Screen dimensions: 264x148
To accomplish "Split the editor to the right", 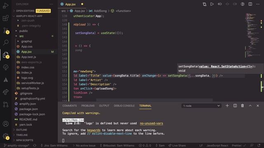I will tap(250, 4).
